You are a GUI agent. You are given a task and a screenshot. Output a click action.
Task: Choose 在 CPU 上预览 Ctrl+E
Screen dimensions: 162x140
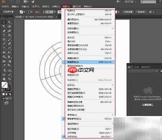coord(88,14)
